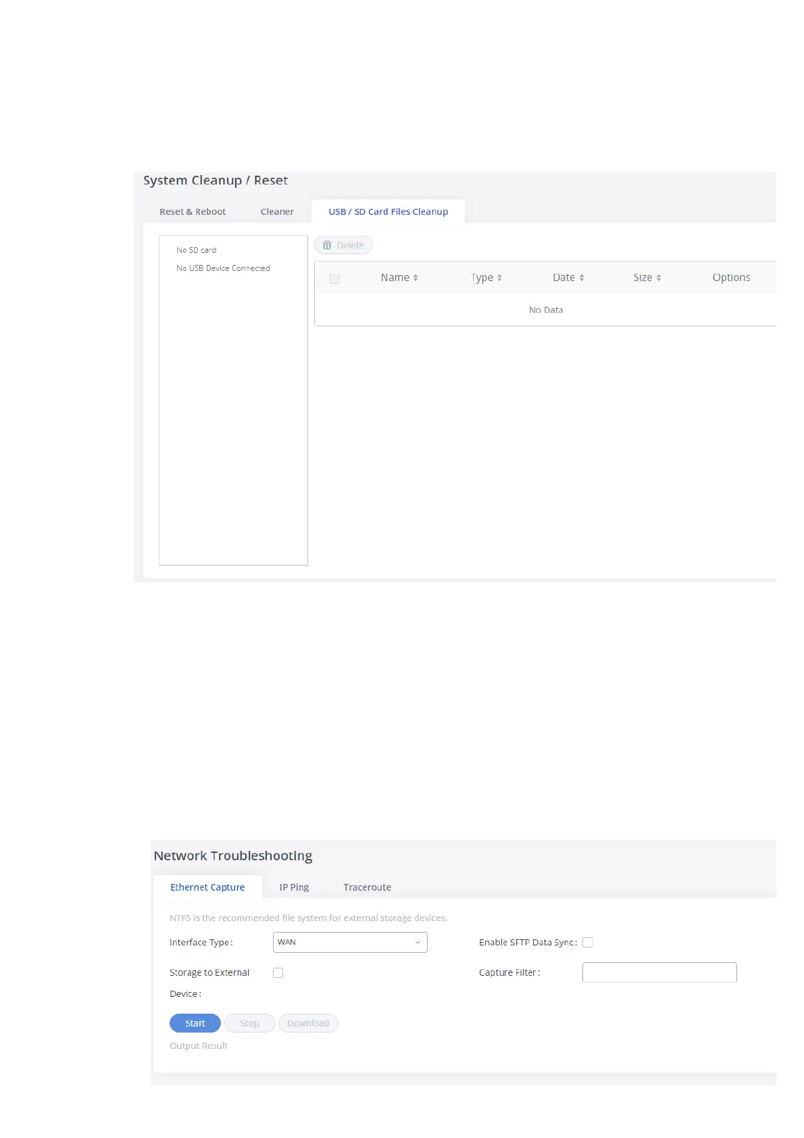Check Storage to External Device option
Viewport: 804px width, 1138px height.
tap(278, 973)
